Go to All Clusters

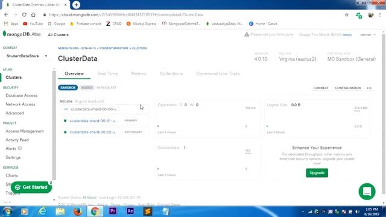coord(59,35)
